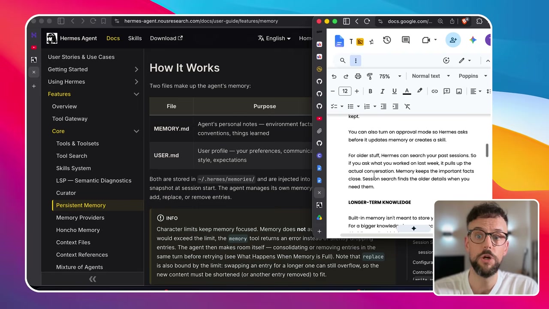This screenshot has width=549, height=309.
Task: Insert a link in the document
Action: point(434,91)
